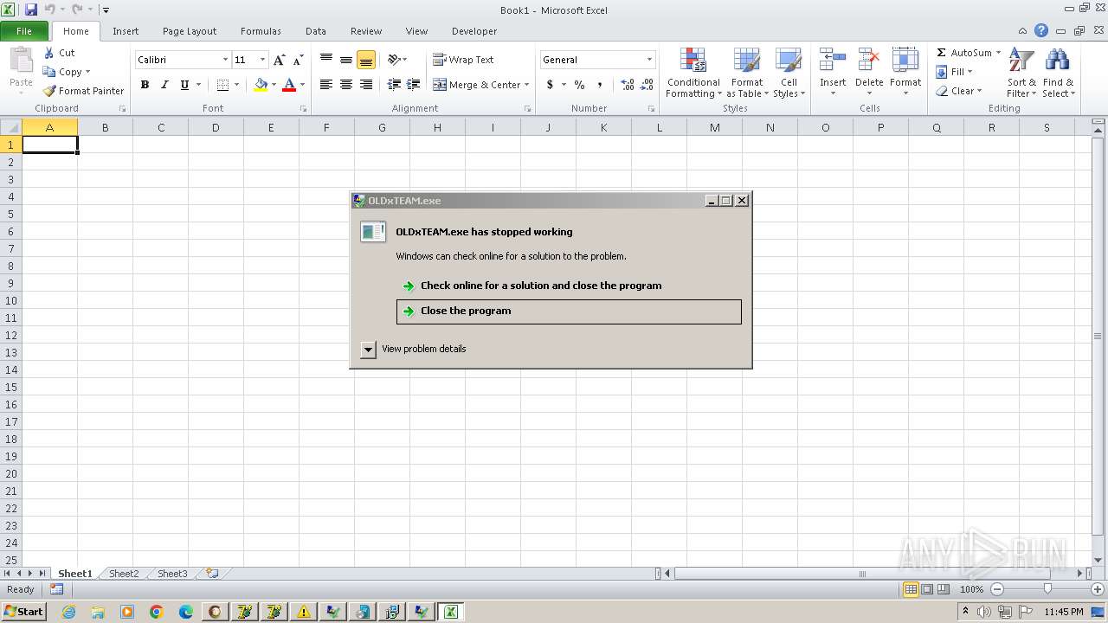Switch to the Data tab
Image resolution: width=1108 pixels, height=623 pixels.
pos(316,31)
